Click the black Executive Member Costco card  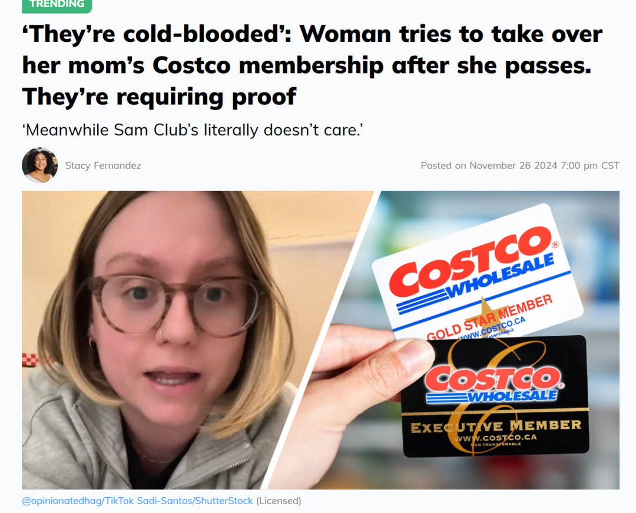pos(495,396)
